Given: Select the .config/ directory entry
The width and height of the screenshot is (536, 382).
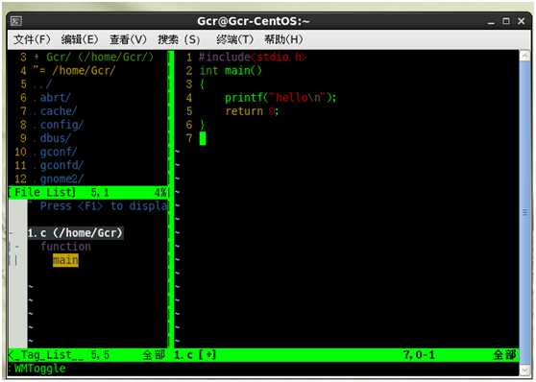Looking at the screenshot, I should [x=58, y=125].
